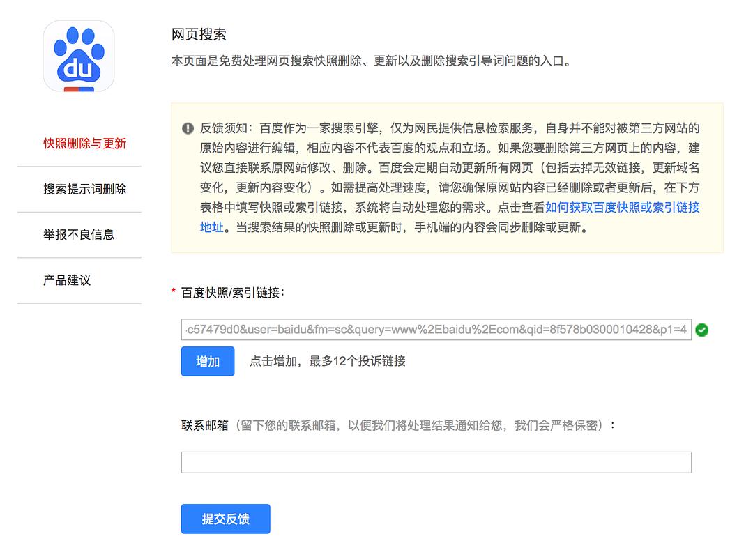Switch to the 搜索提示词删除 section

(84, 189)
